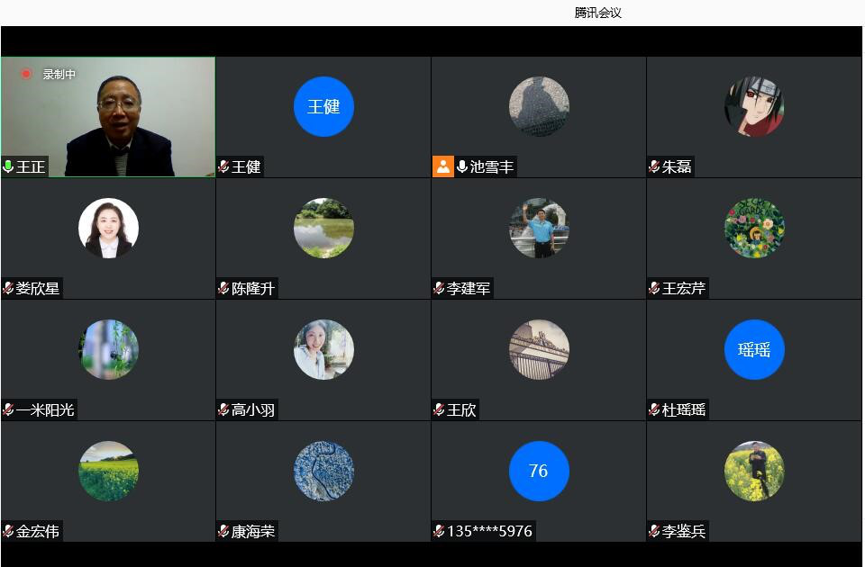
Task: Click the 腾讯会议 window title
Action: pos(598,13)
